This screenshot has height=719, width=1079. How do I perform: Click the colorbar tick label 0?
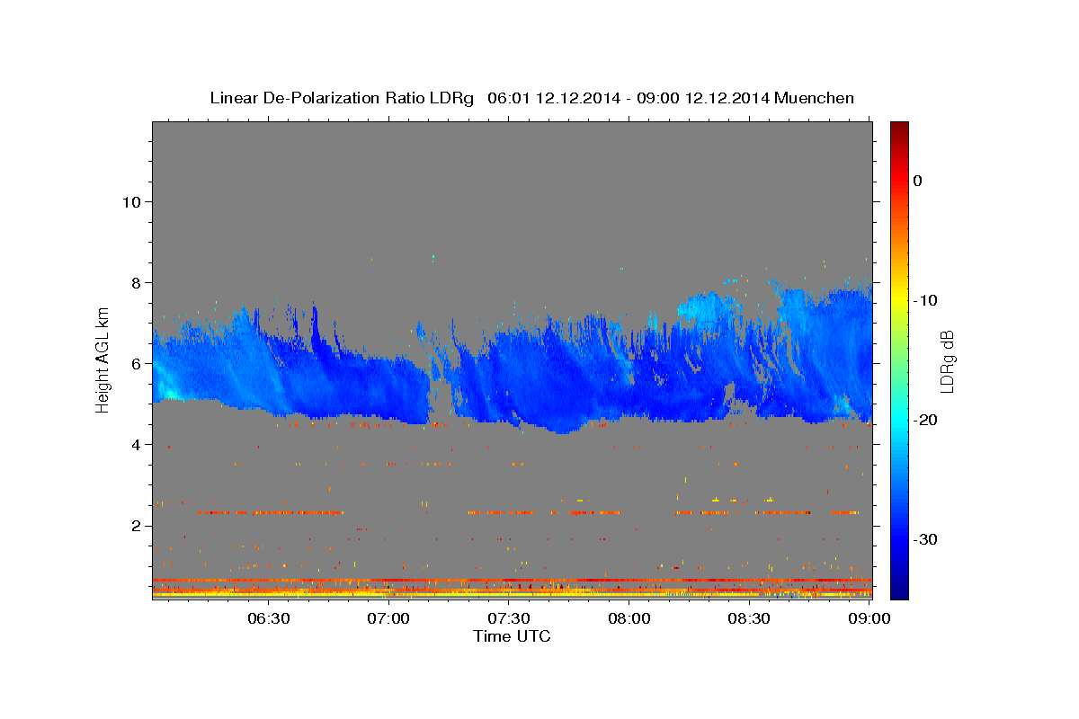click(x=918, y=181)
